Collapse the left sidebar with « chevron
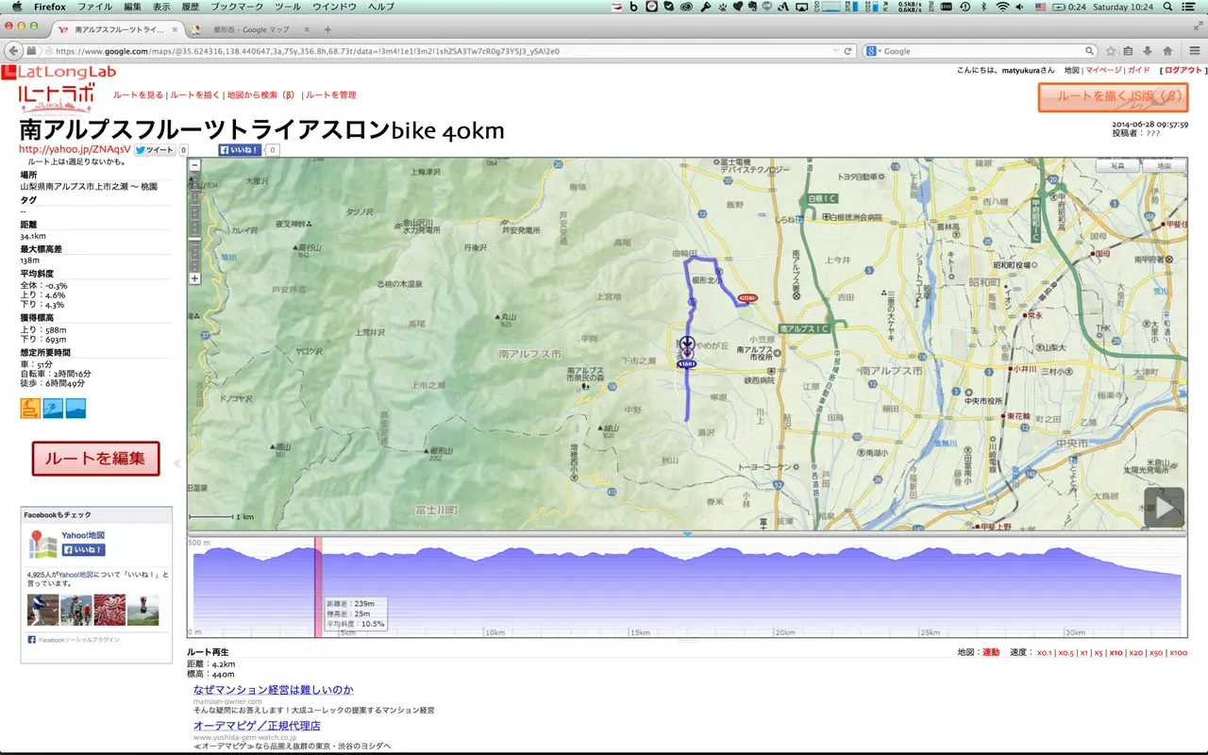 click(177, 463)
